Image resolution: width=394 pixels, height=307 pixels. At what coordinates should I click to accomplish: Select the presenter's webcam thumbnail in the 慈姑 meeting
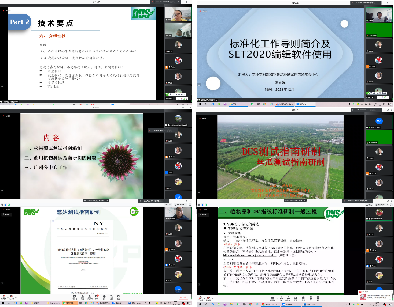178,213
